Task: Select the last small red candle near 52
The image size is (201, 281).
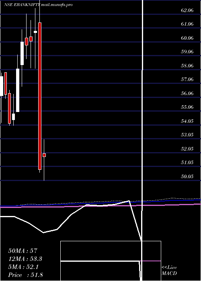Action: 44,155
